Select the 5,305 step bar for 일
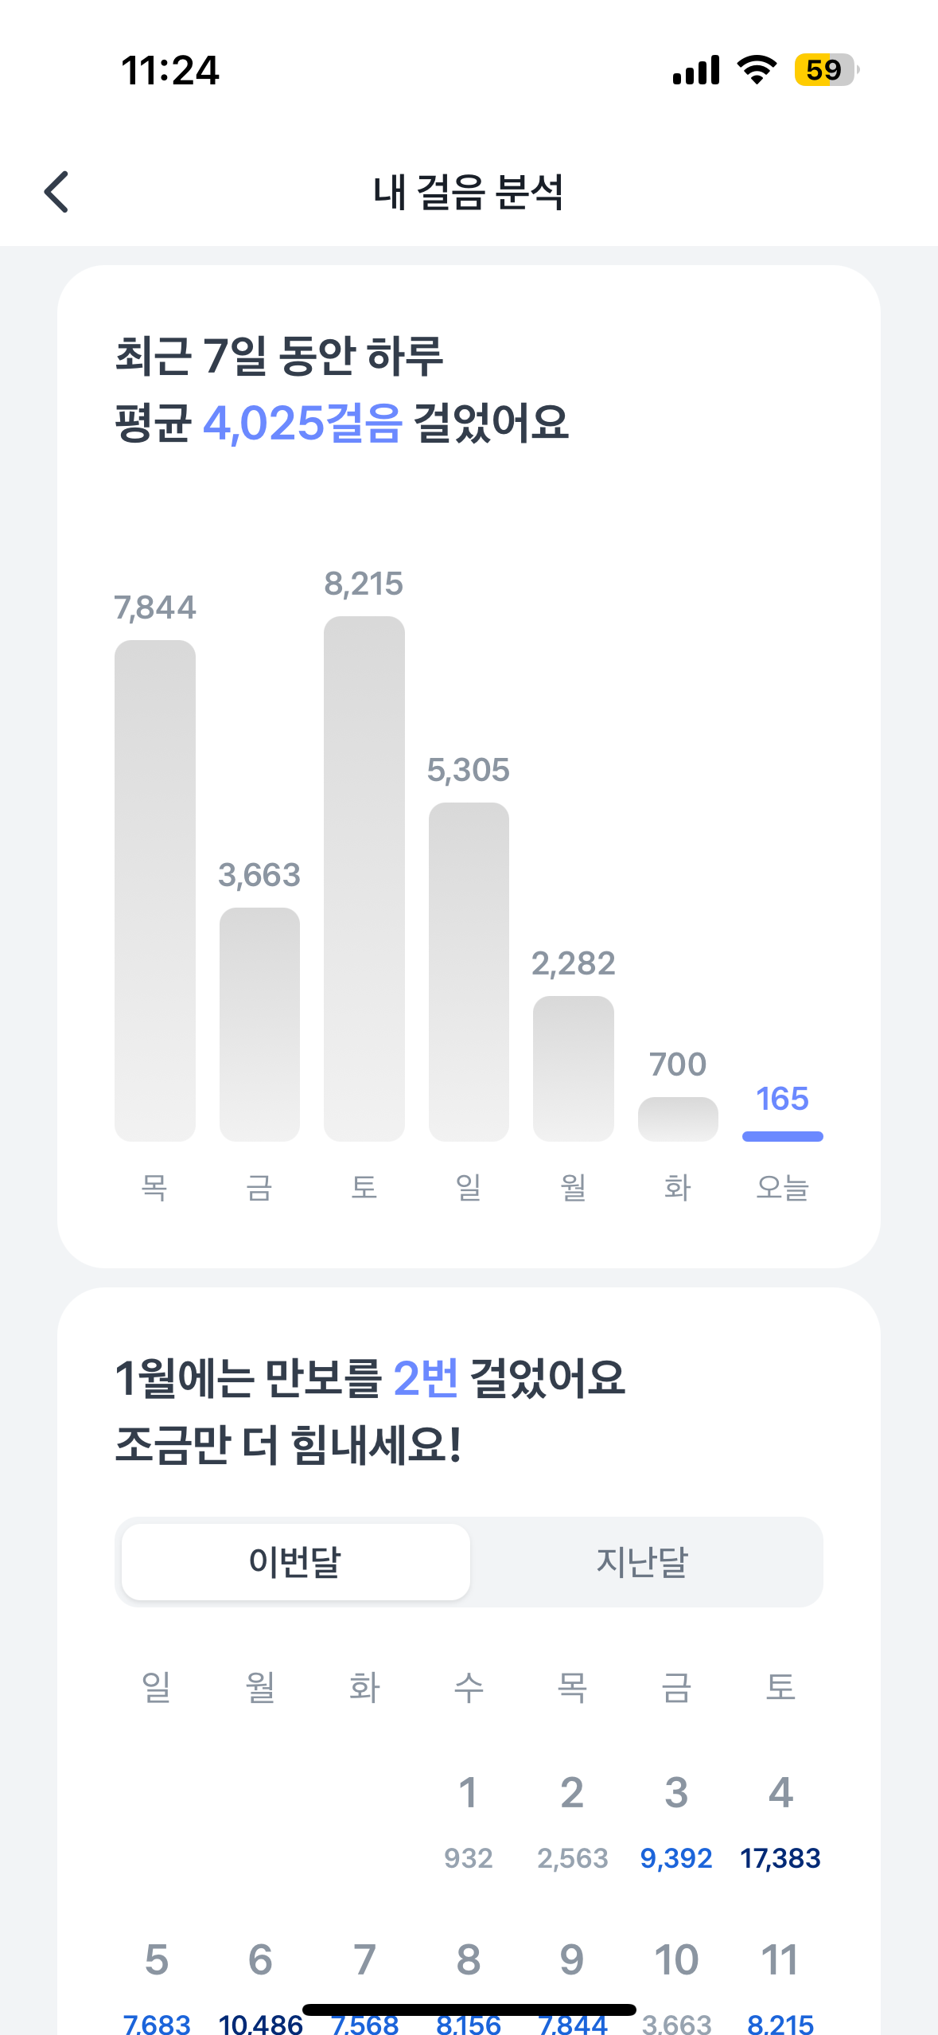Image resolution: width=938 pixels, height=2035 pixels. click(x=469, y=971)
